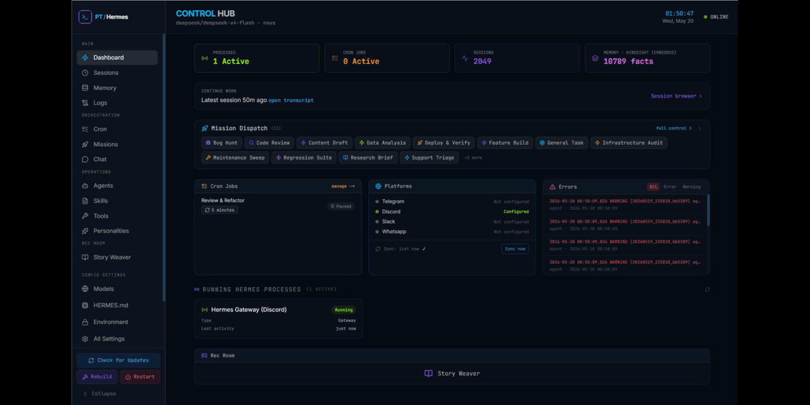810x405 pixels.
Task: Collapse the sidebar
Action: 99,394
